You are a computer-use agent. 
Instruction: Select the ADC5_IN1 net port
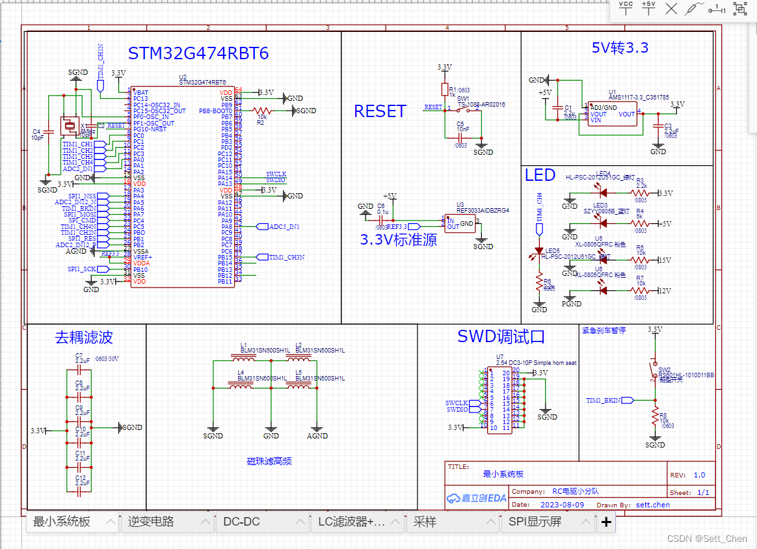click(278, 226)
